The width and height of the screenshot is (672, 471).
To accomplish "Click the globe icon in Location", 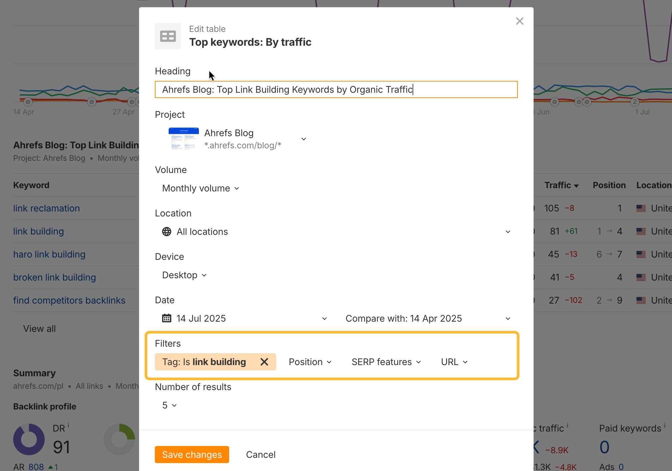I will 167,232.
